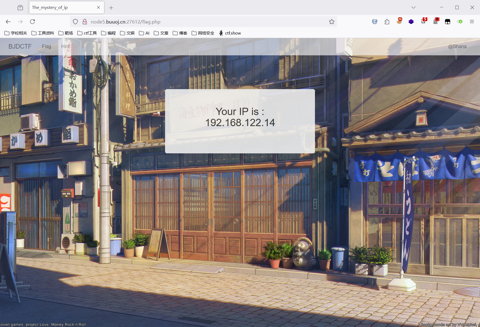
Task: Open the AI bookmark folder
Action: (144, 33)
